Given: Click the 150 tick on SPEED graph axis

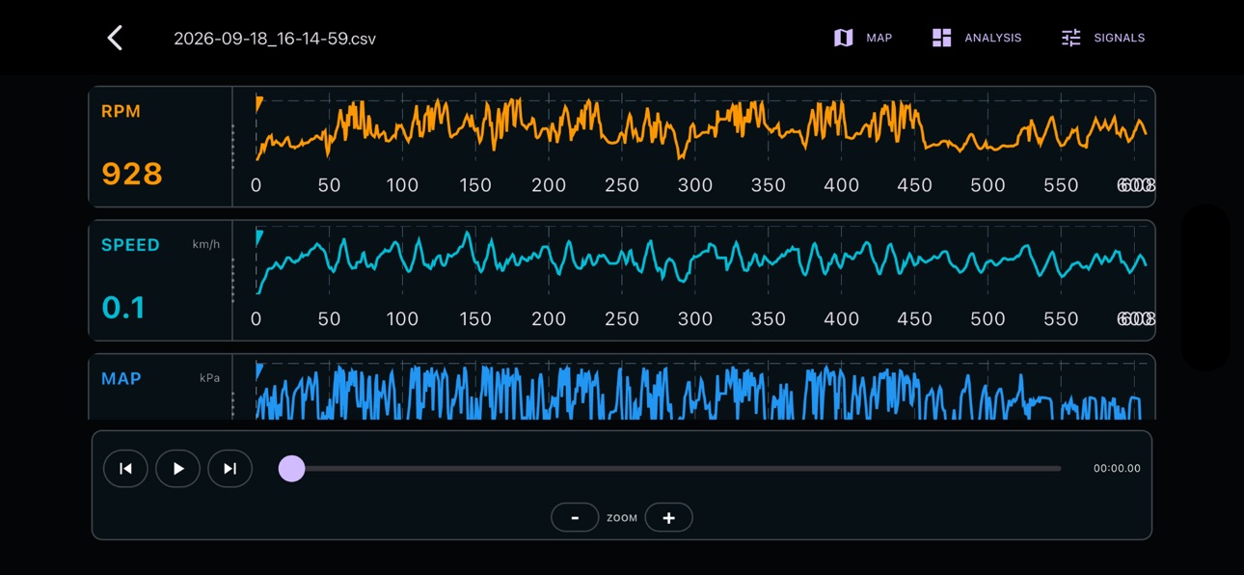Looking at the screenshot, I should [475, 319].
